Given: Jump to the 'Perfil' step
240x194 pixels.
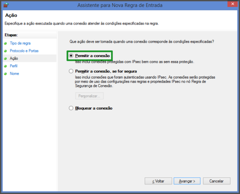Looking at the screenshot, I should [14, 66].
